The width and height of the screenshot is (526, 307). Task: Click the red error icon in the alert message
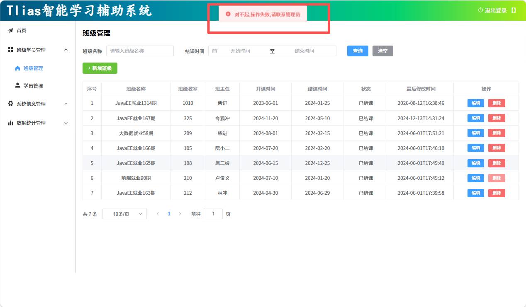coord(228,14)
